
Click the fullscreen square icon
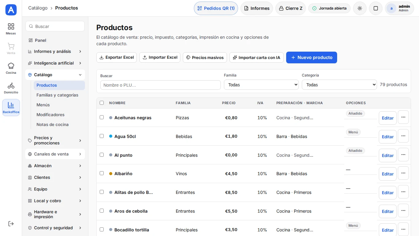[x=376, y=8]
